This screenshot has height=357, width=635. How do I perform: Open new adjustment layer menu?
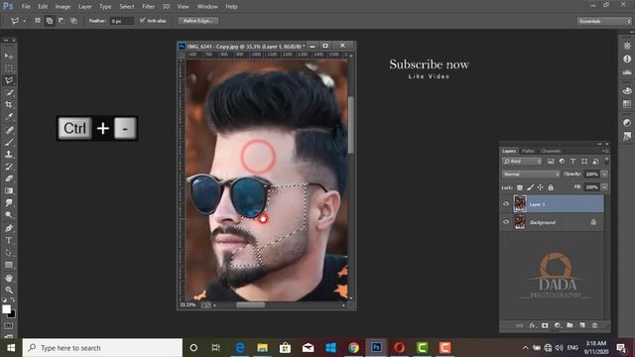click(558, 325)
